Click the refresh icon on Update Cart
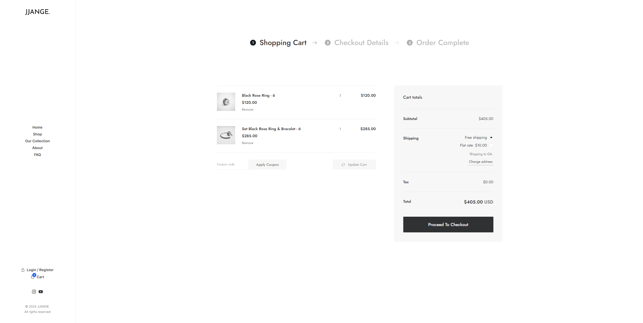 coord(343,165)
